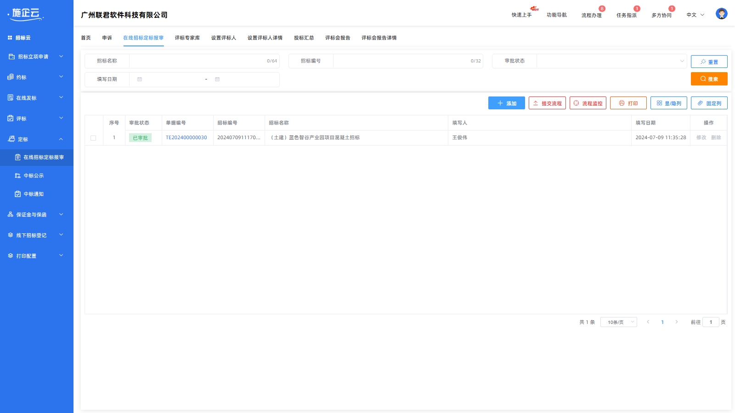
Task: Click the 打印配置 layers icon
Action: point(11,256)
